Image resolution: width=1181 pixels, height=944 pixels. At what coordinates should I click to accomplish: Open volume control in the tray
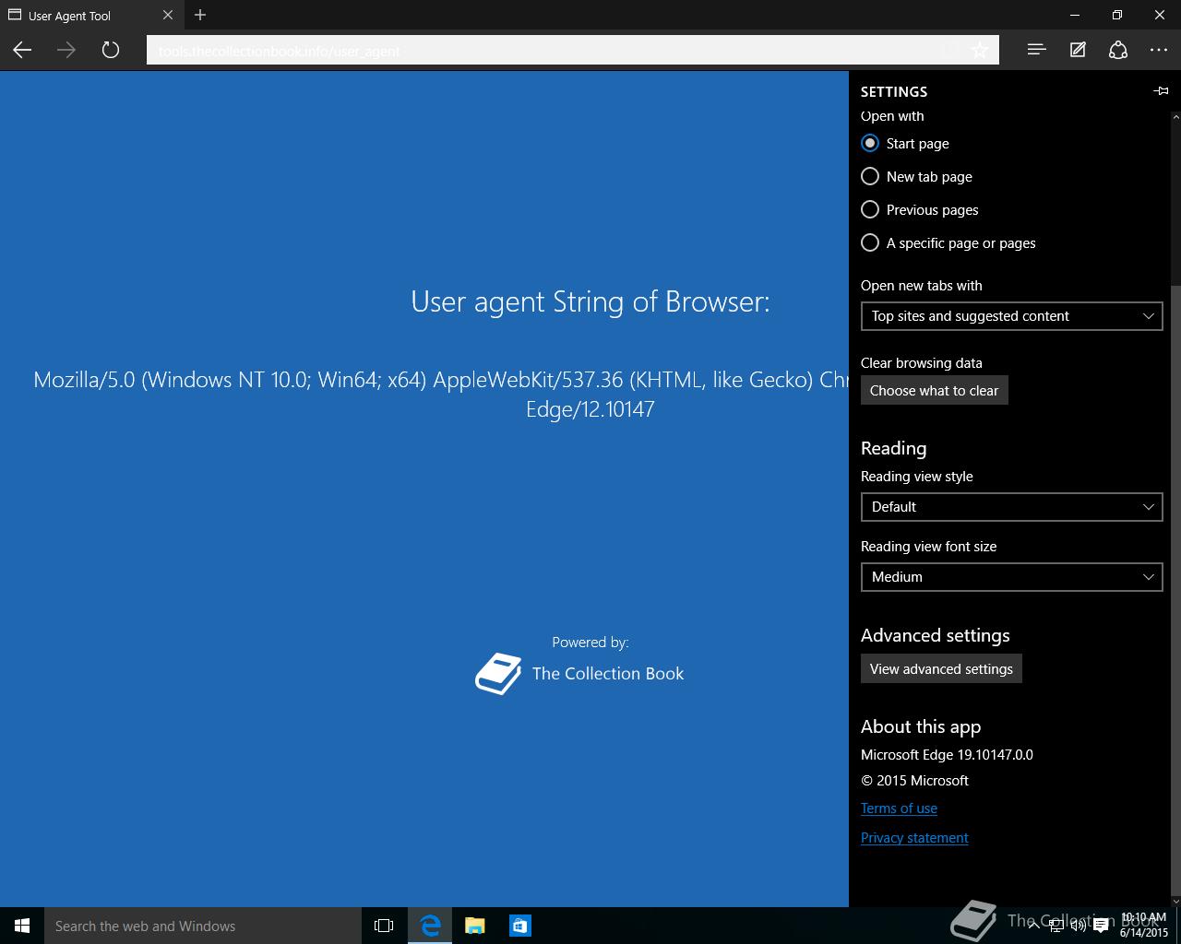pyautogui.click(x=1078, y=926)
